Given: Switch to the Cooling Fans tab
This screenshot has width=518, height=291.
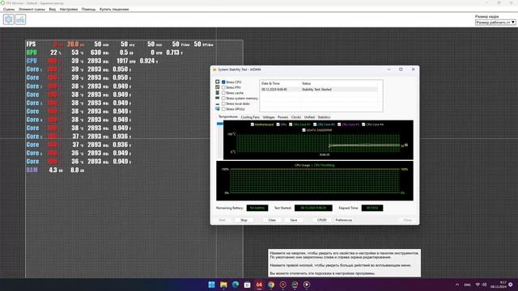Looking at the screenshot, I should [x=250, y=117].
